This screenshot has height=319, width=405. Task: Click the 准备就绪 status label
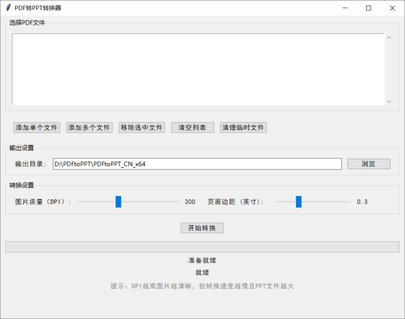point(202,260)
